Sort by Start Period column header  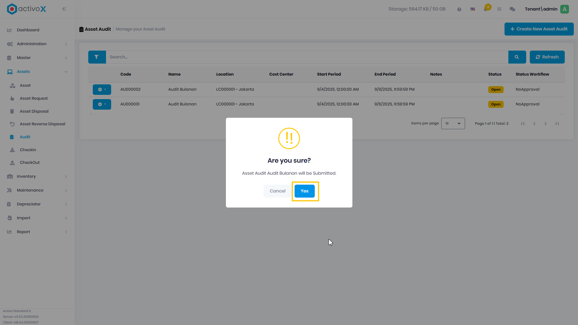click(x=329, y=74)
